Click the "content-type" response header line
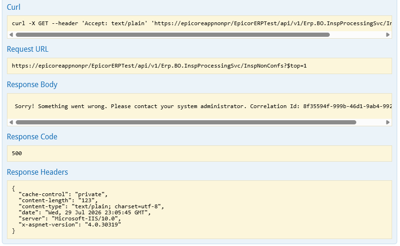 (91, 206)
